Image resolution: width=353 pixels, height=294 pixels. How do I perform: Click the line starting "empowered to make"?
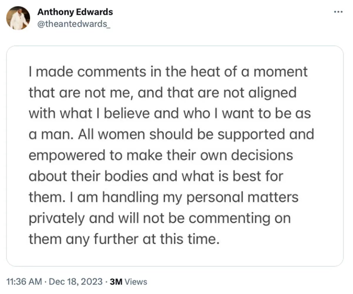tap(161, 156)
